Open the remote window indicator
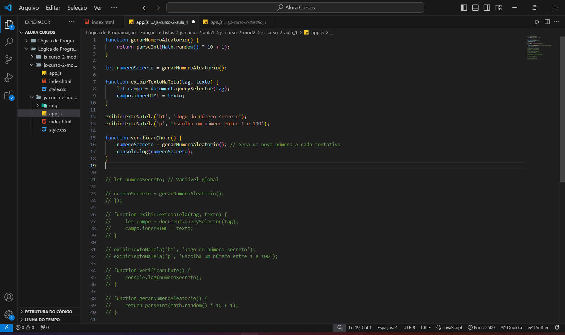 pyautogui.click(x=6, y=327)
